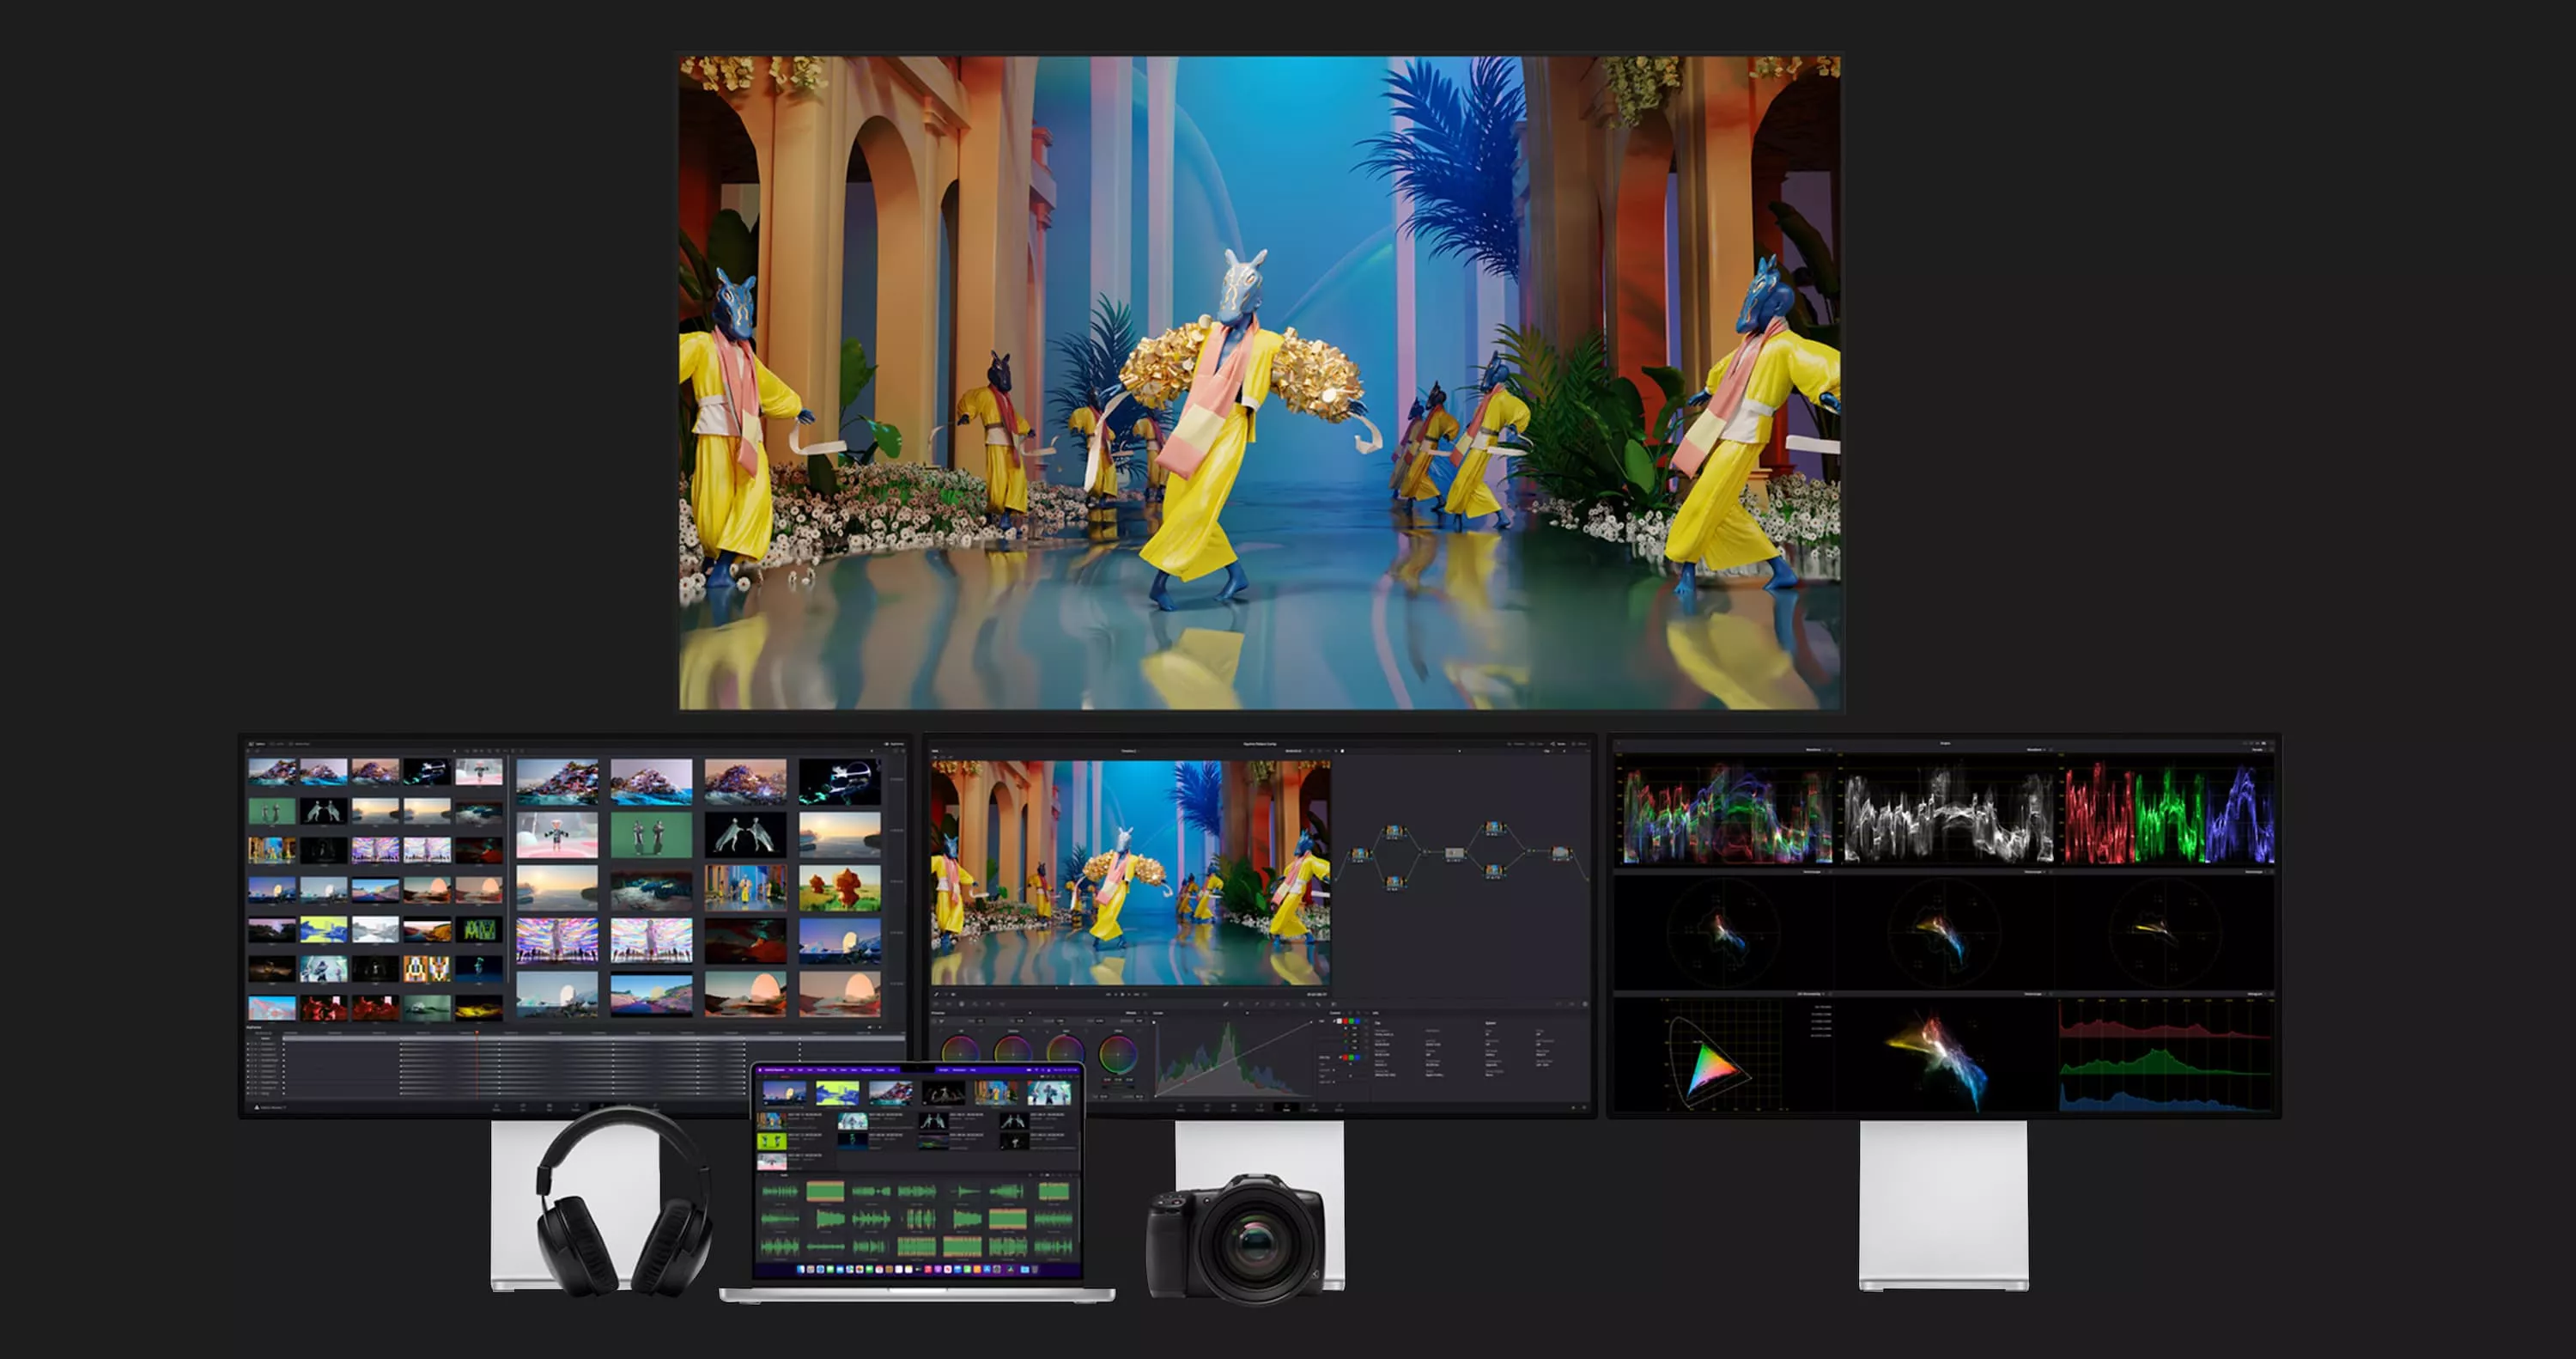Select the highlighted Color page tab on center monitor
The width and height of the screenshot is (2576, 1359).
[1287, 1108]
